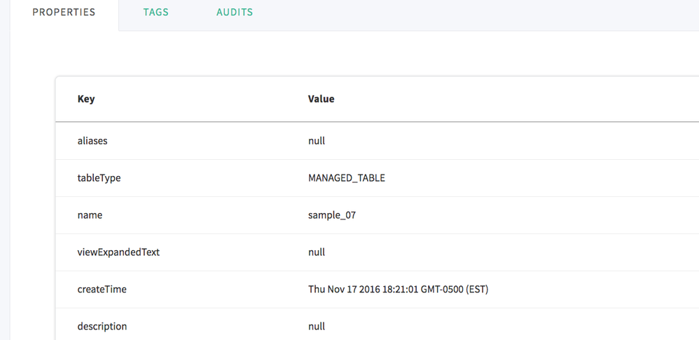This screenshot has height=340, width=699.
Task: Select the name property key
Action: click(x=90, y=215)
